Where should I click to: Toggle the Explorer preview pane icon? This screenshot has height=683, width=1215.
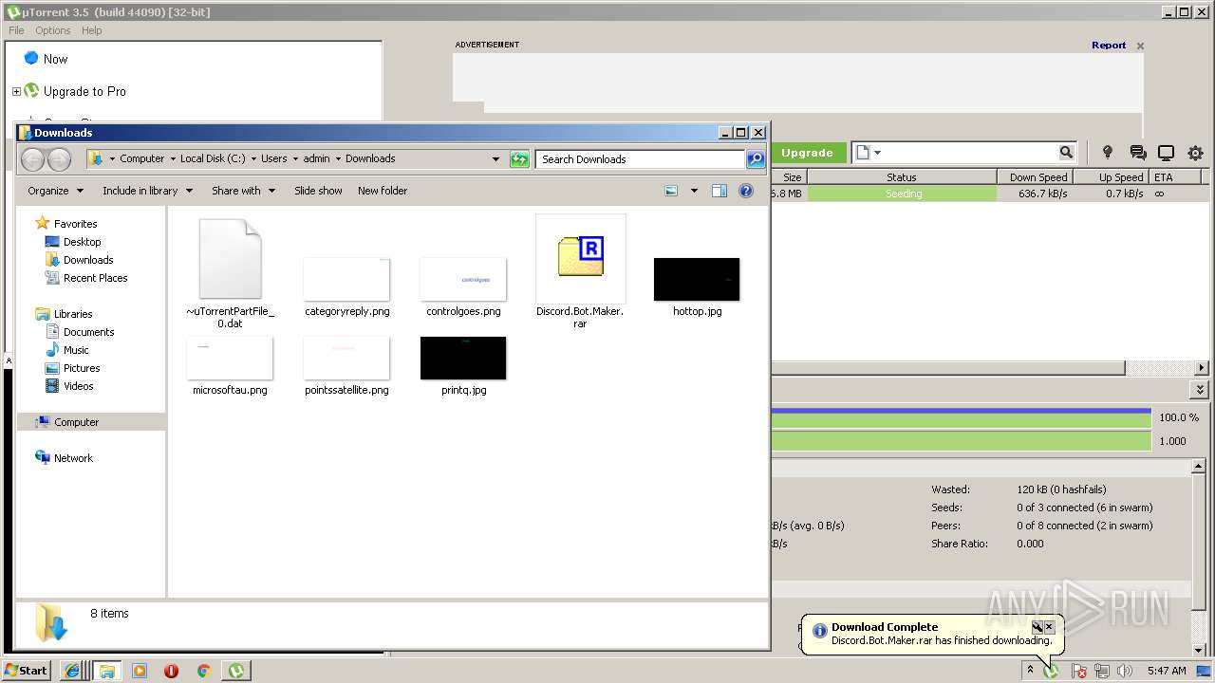click(720, 191)
